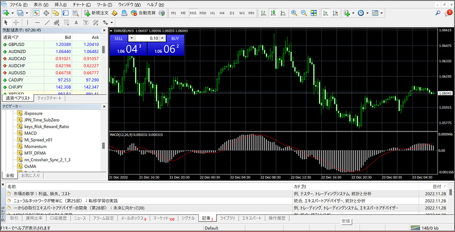Open the Strategy Tester magnifier icon

point(76,13)
